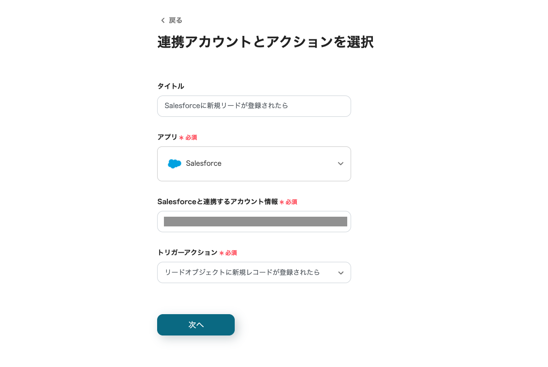Viewport: 548px width, 367px height.
Task: Click the トリガーアクション field label
Action: [x=187, y=253]
